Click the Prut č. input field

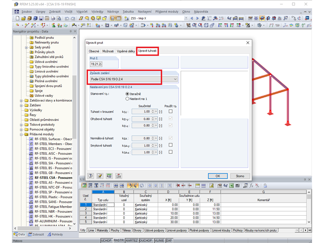pos(96,64)
